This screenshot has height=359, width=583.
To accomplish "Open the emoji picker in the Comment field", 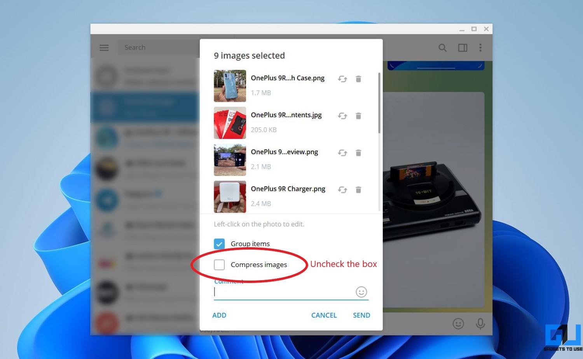I will (361, 292).
